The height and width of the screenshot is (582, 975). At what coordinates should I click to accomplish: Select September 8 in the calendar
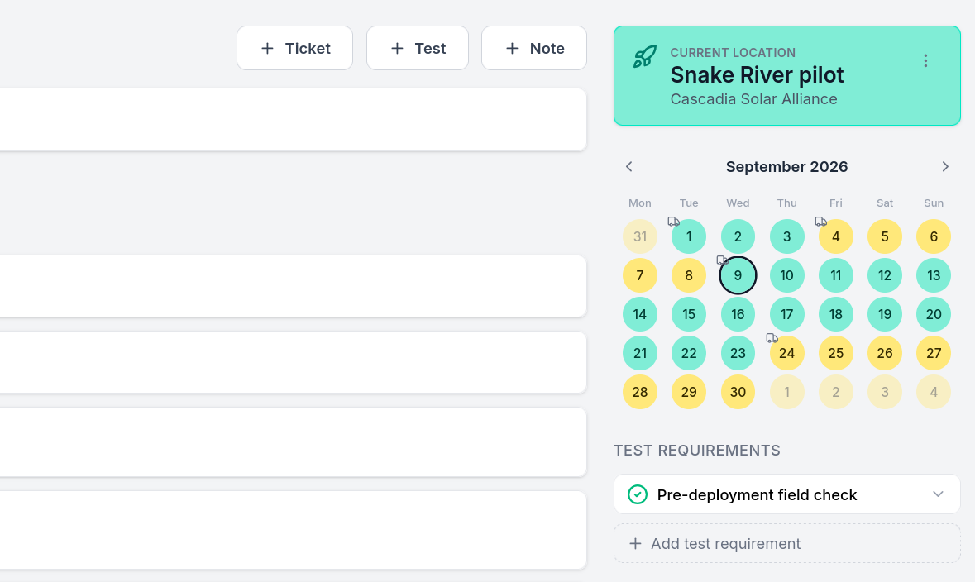click(x=689, y=275)
